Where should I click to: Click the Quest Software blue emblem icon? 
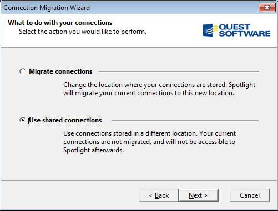[x=210, y=30]
